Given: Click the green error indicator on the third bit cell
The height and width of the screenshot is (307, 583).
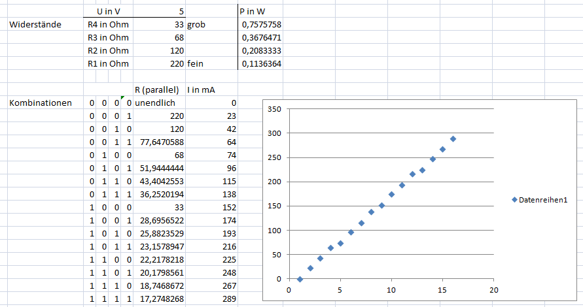Looking at the screenshot, I should 122,98.
